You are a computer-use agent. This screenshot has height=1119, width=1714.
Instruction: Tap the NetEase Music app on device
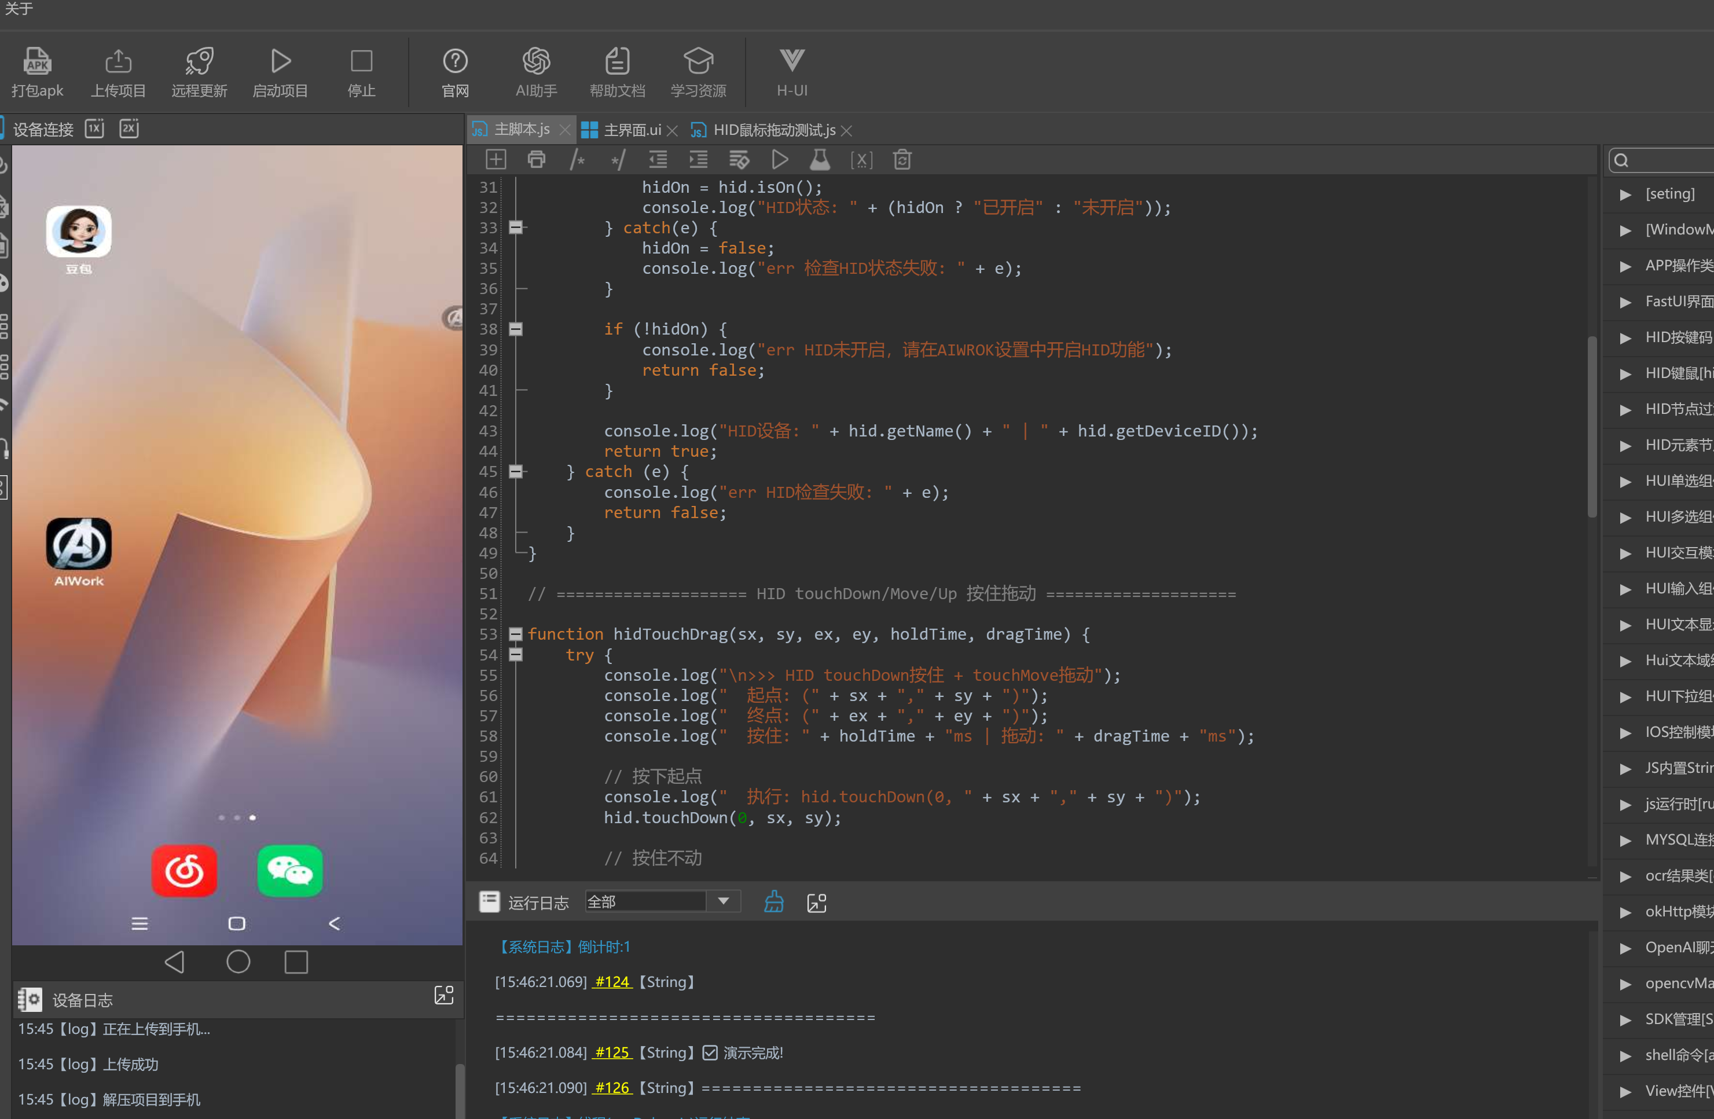click(184, 871)
